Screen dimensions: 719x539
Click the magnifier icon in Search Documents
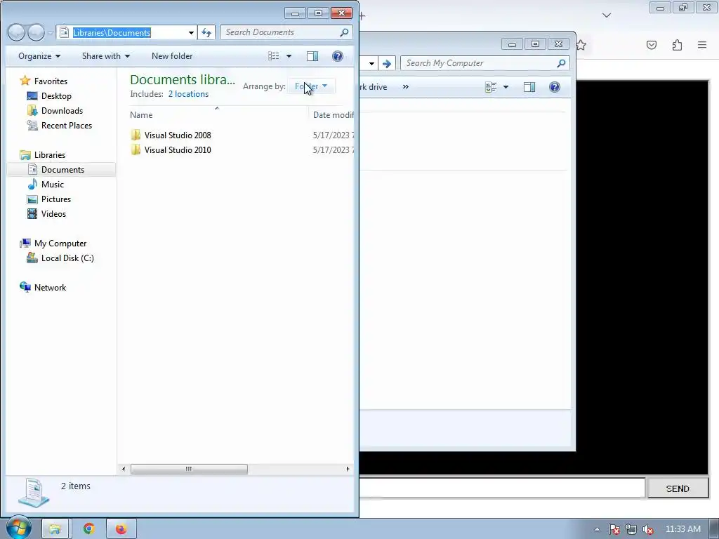tap(344, 32)
